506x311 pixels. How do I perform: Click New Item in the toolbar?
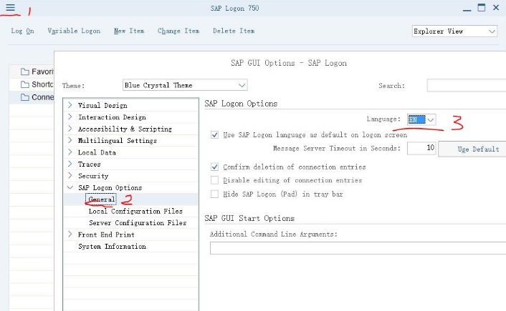(129, 31)
